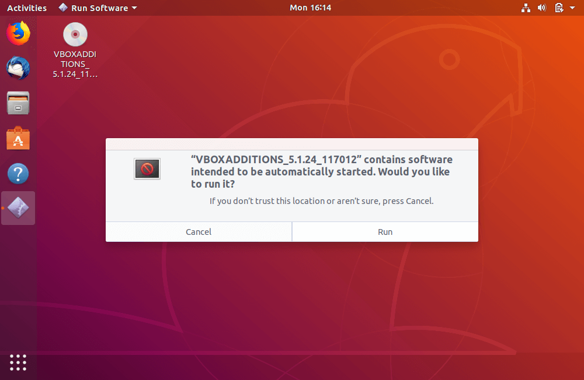The image size is (584, 380).
Task: Click the Run button in the dialog
Action: [x=385, y=232]
